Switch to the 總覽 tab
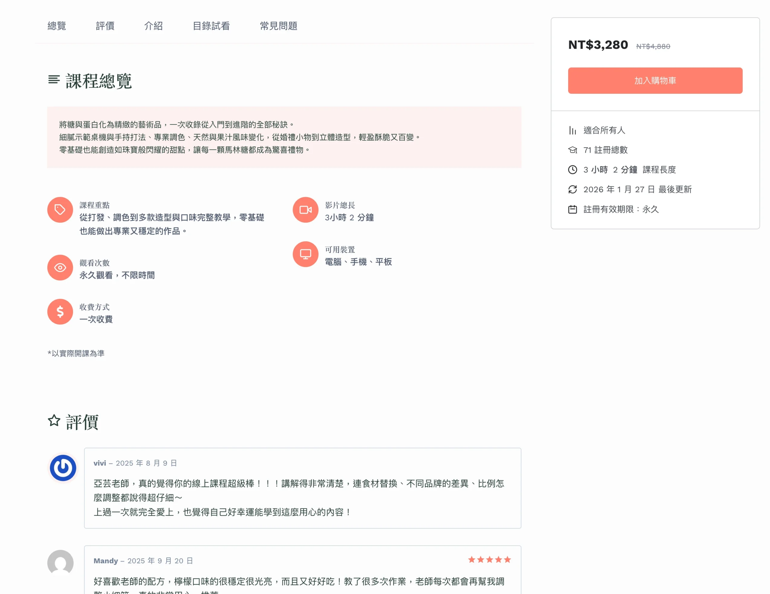The width and height of the screenshot is (770, 594). pos(57,26)
